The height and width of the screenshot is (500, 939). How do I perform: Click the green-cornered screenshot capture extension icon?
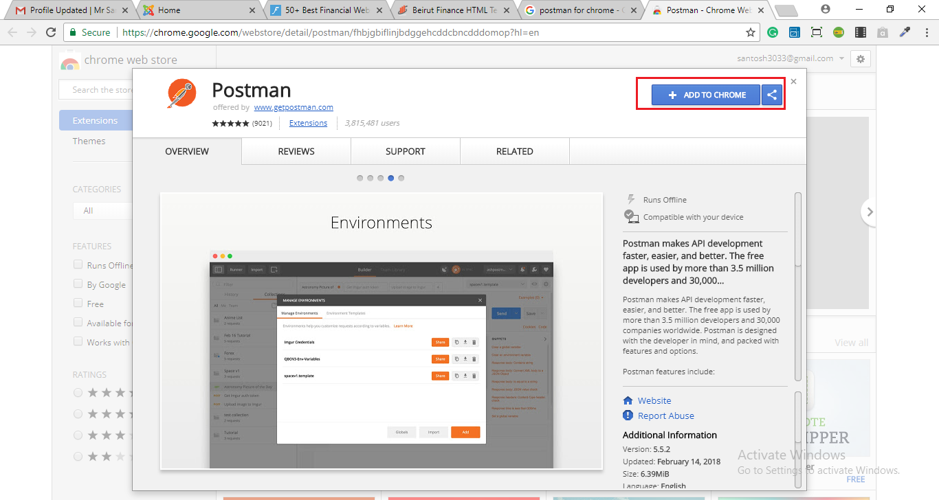[x=816, y=32]
